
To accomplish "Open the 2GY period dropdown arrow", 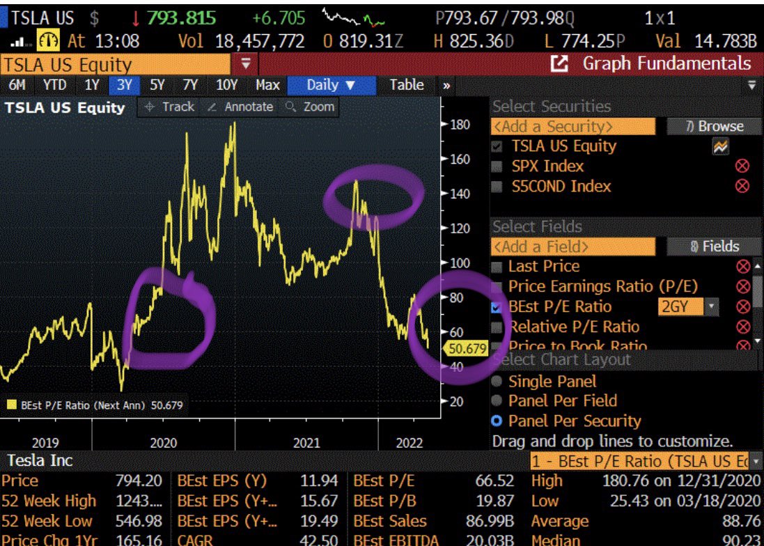I will tap(711, 306).
